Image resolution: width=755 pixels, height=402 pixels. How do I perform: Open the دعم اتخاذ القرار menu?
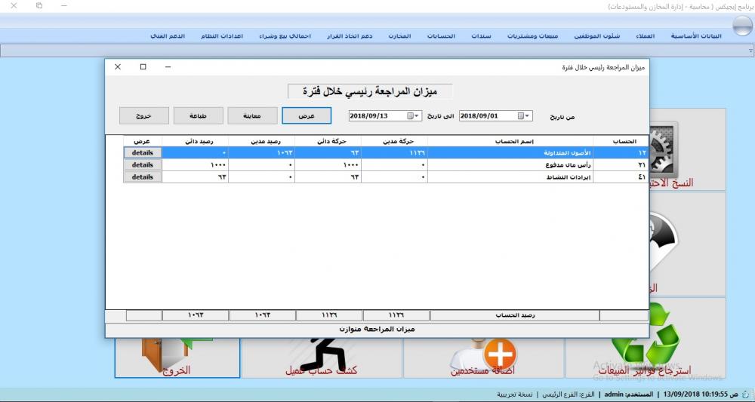[x=350, y=36]
